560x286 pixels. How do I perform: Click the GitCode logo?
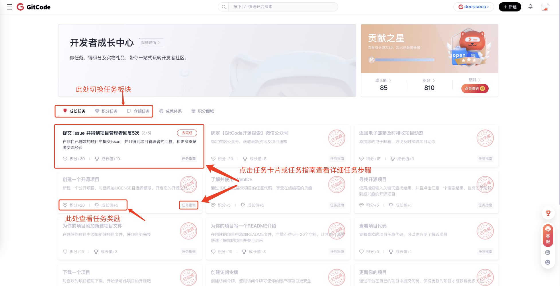(x=34, y=7)
